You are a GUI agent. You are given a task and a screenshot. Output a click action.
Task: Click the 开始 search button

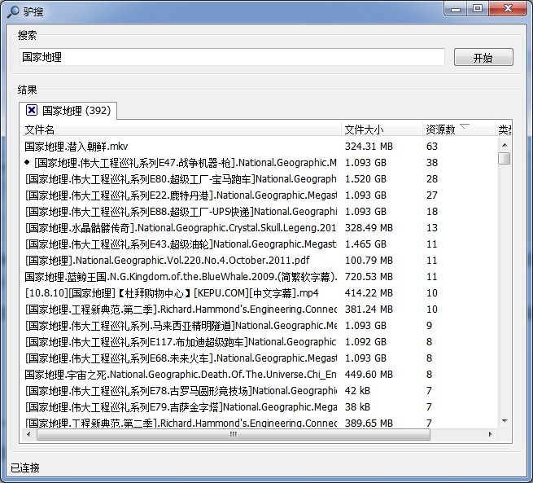click(483, 57)
